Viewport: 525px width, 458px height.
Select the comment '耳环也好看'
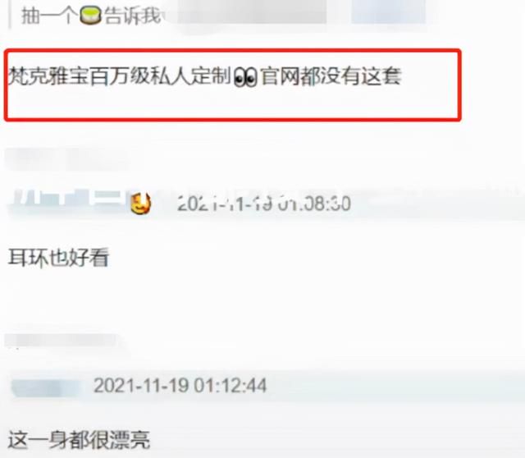pos(58,258)
